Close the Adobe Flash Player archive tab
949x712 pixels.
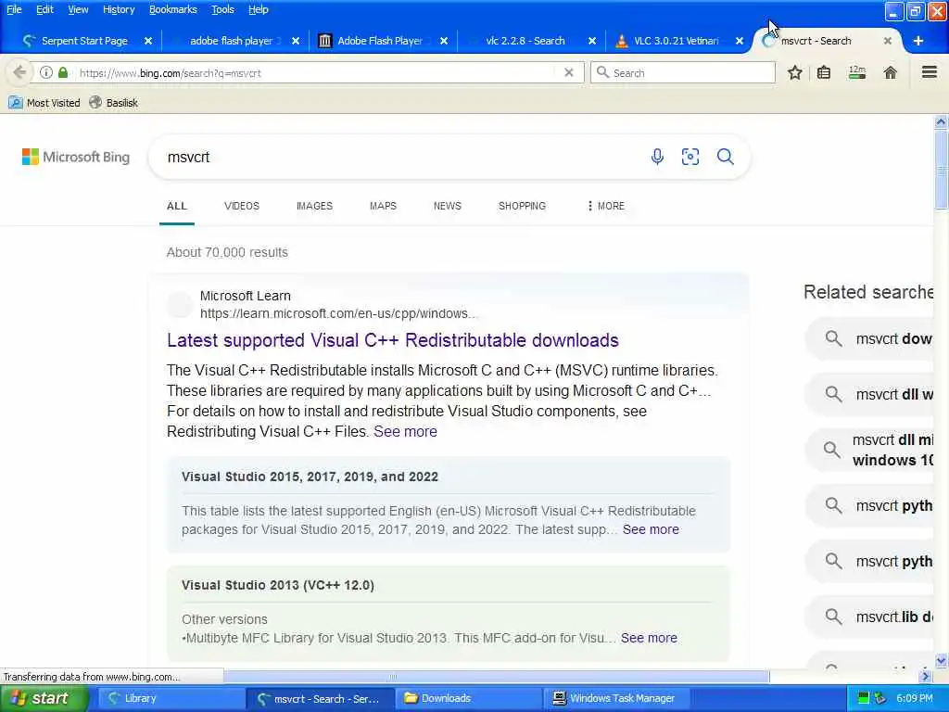point(444,41)
